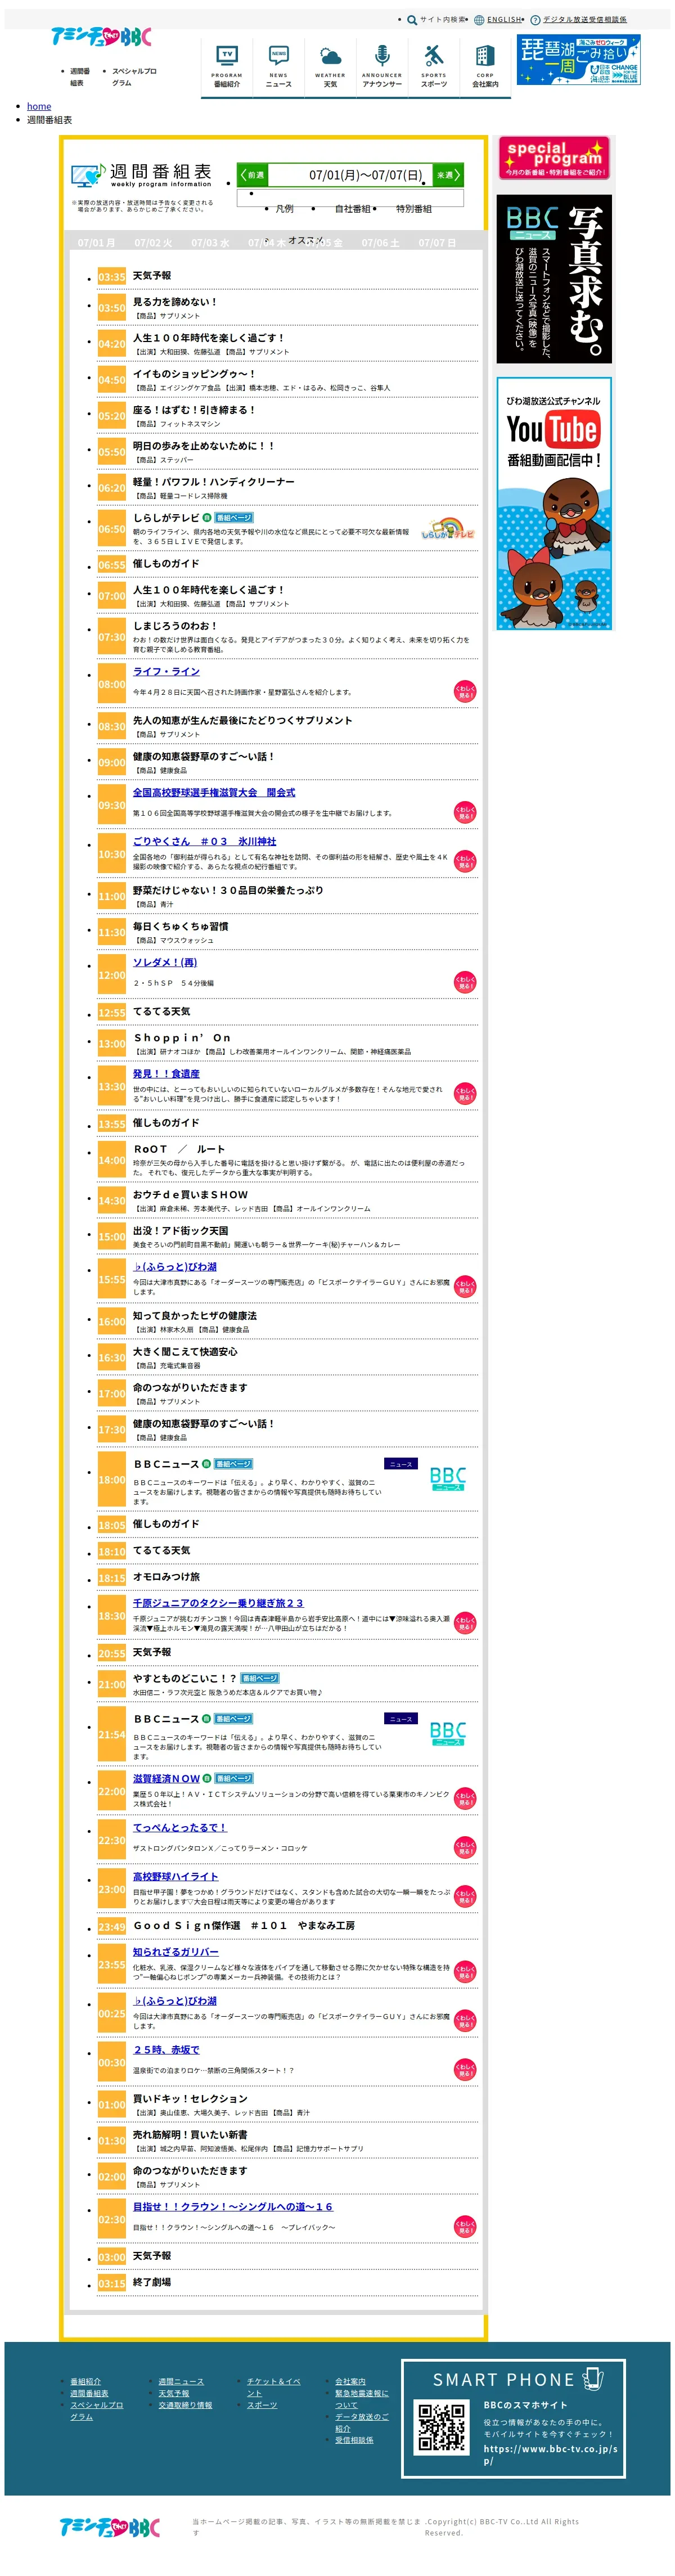Click 番組ページ button for しらしがテレビ
Viewport: 675px width, 2576px height.
(x=234, y=518)
